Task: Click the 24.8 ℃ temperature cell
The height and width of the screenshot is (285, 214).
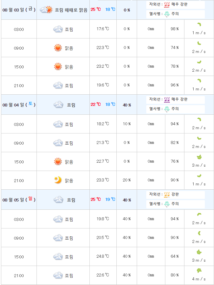Action: tap(103, 256)
